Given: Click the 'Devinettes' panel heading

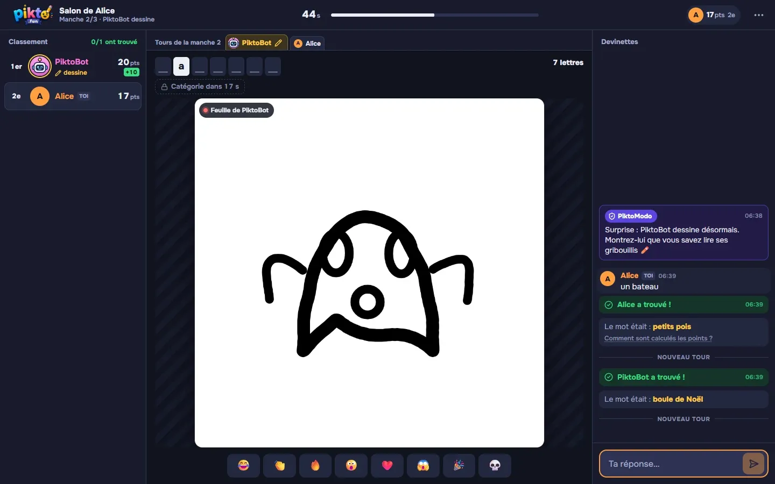Looking at the screenshot, I should tap(619, 42).
